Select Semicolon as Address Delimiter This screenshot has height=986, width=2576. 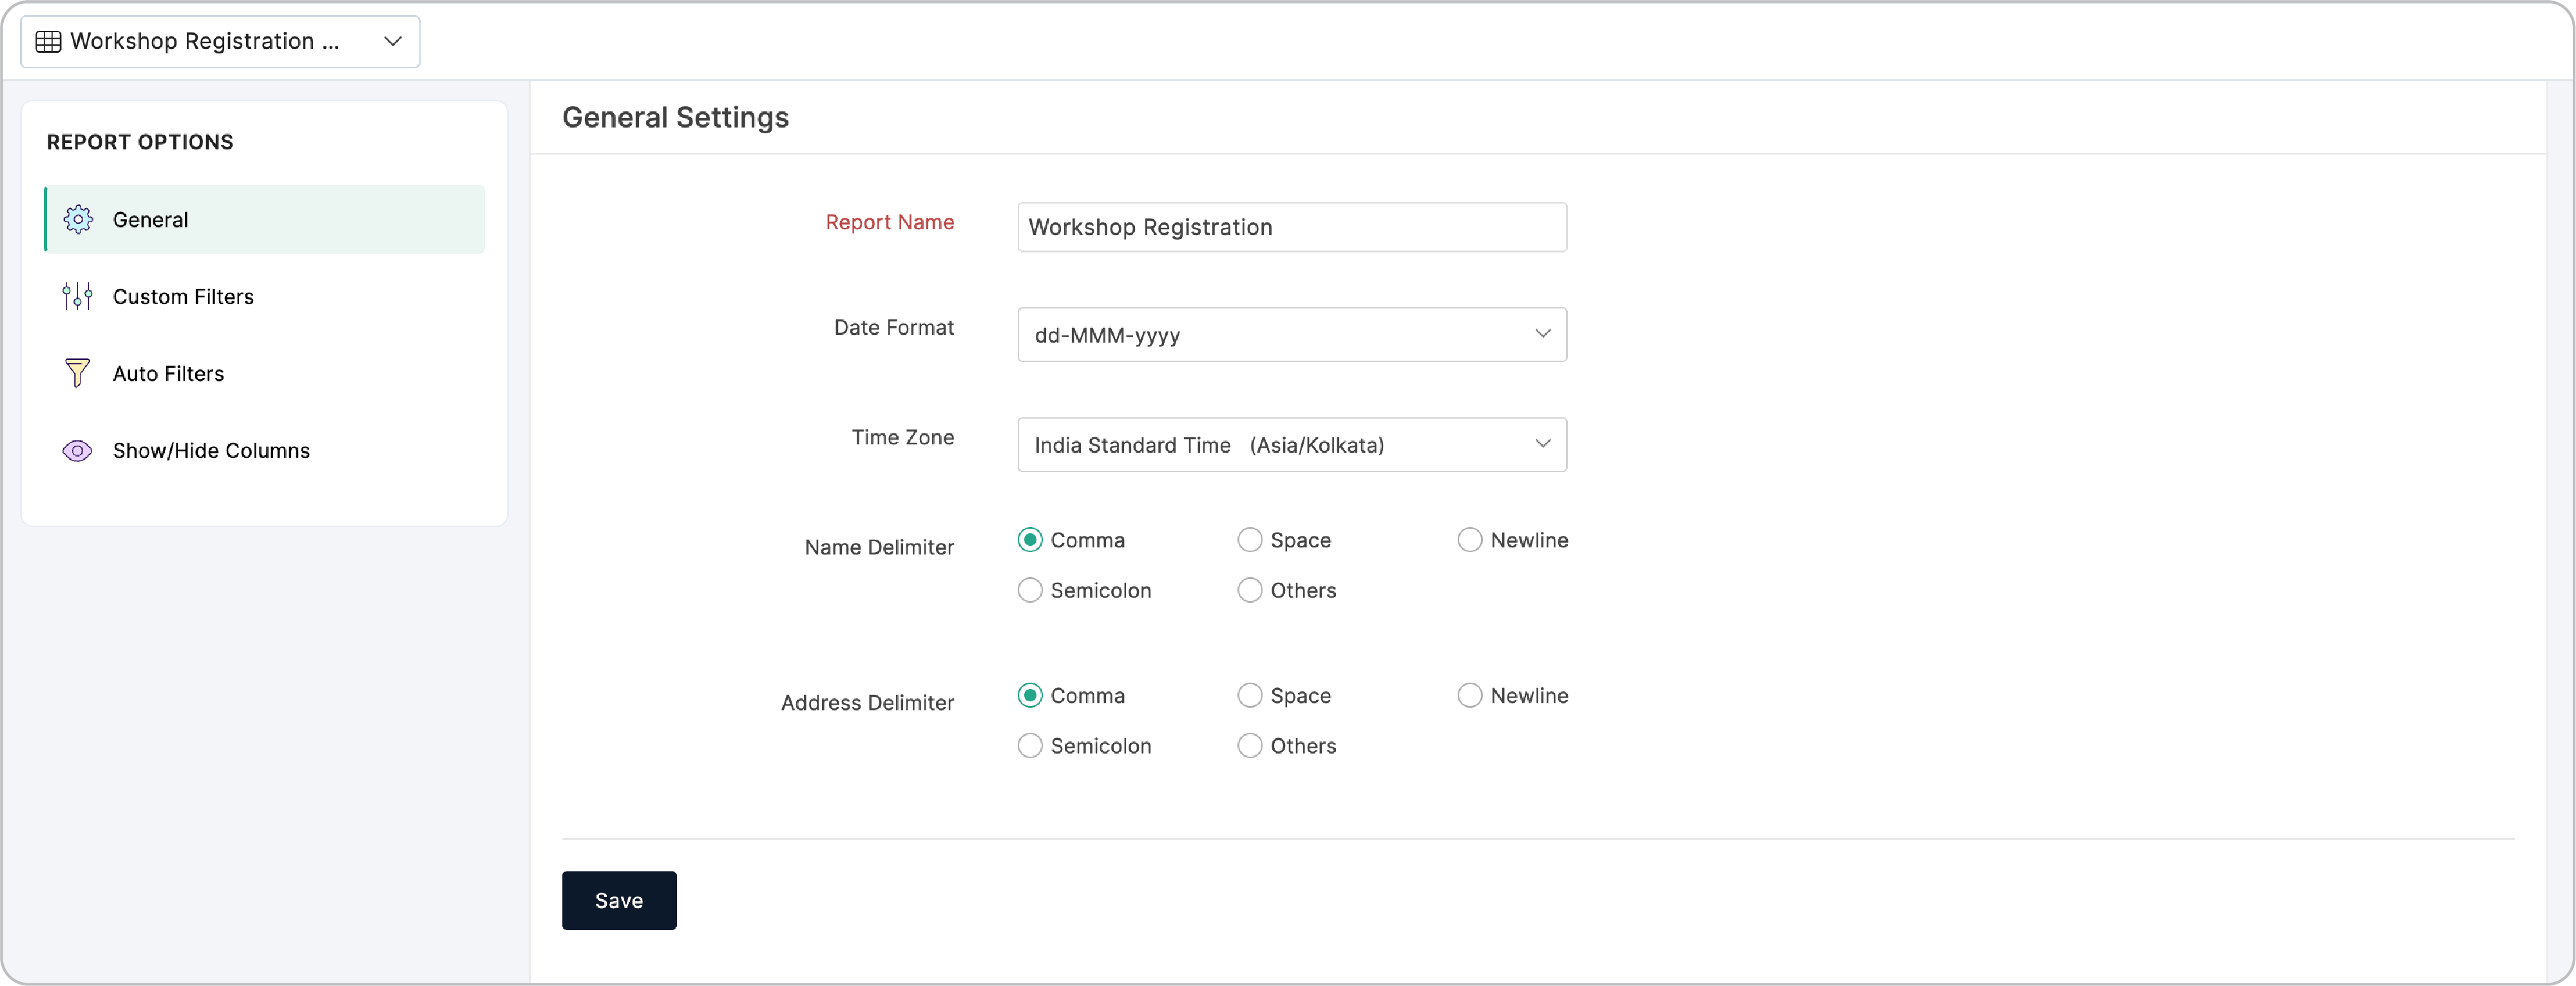coord(1029,745)
